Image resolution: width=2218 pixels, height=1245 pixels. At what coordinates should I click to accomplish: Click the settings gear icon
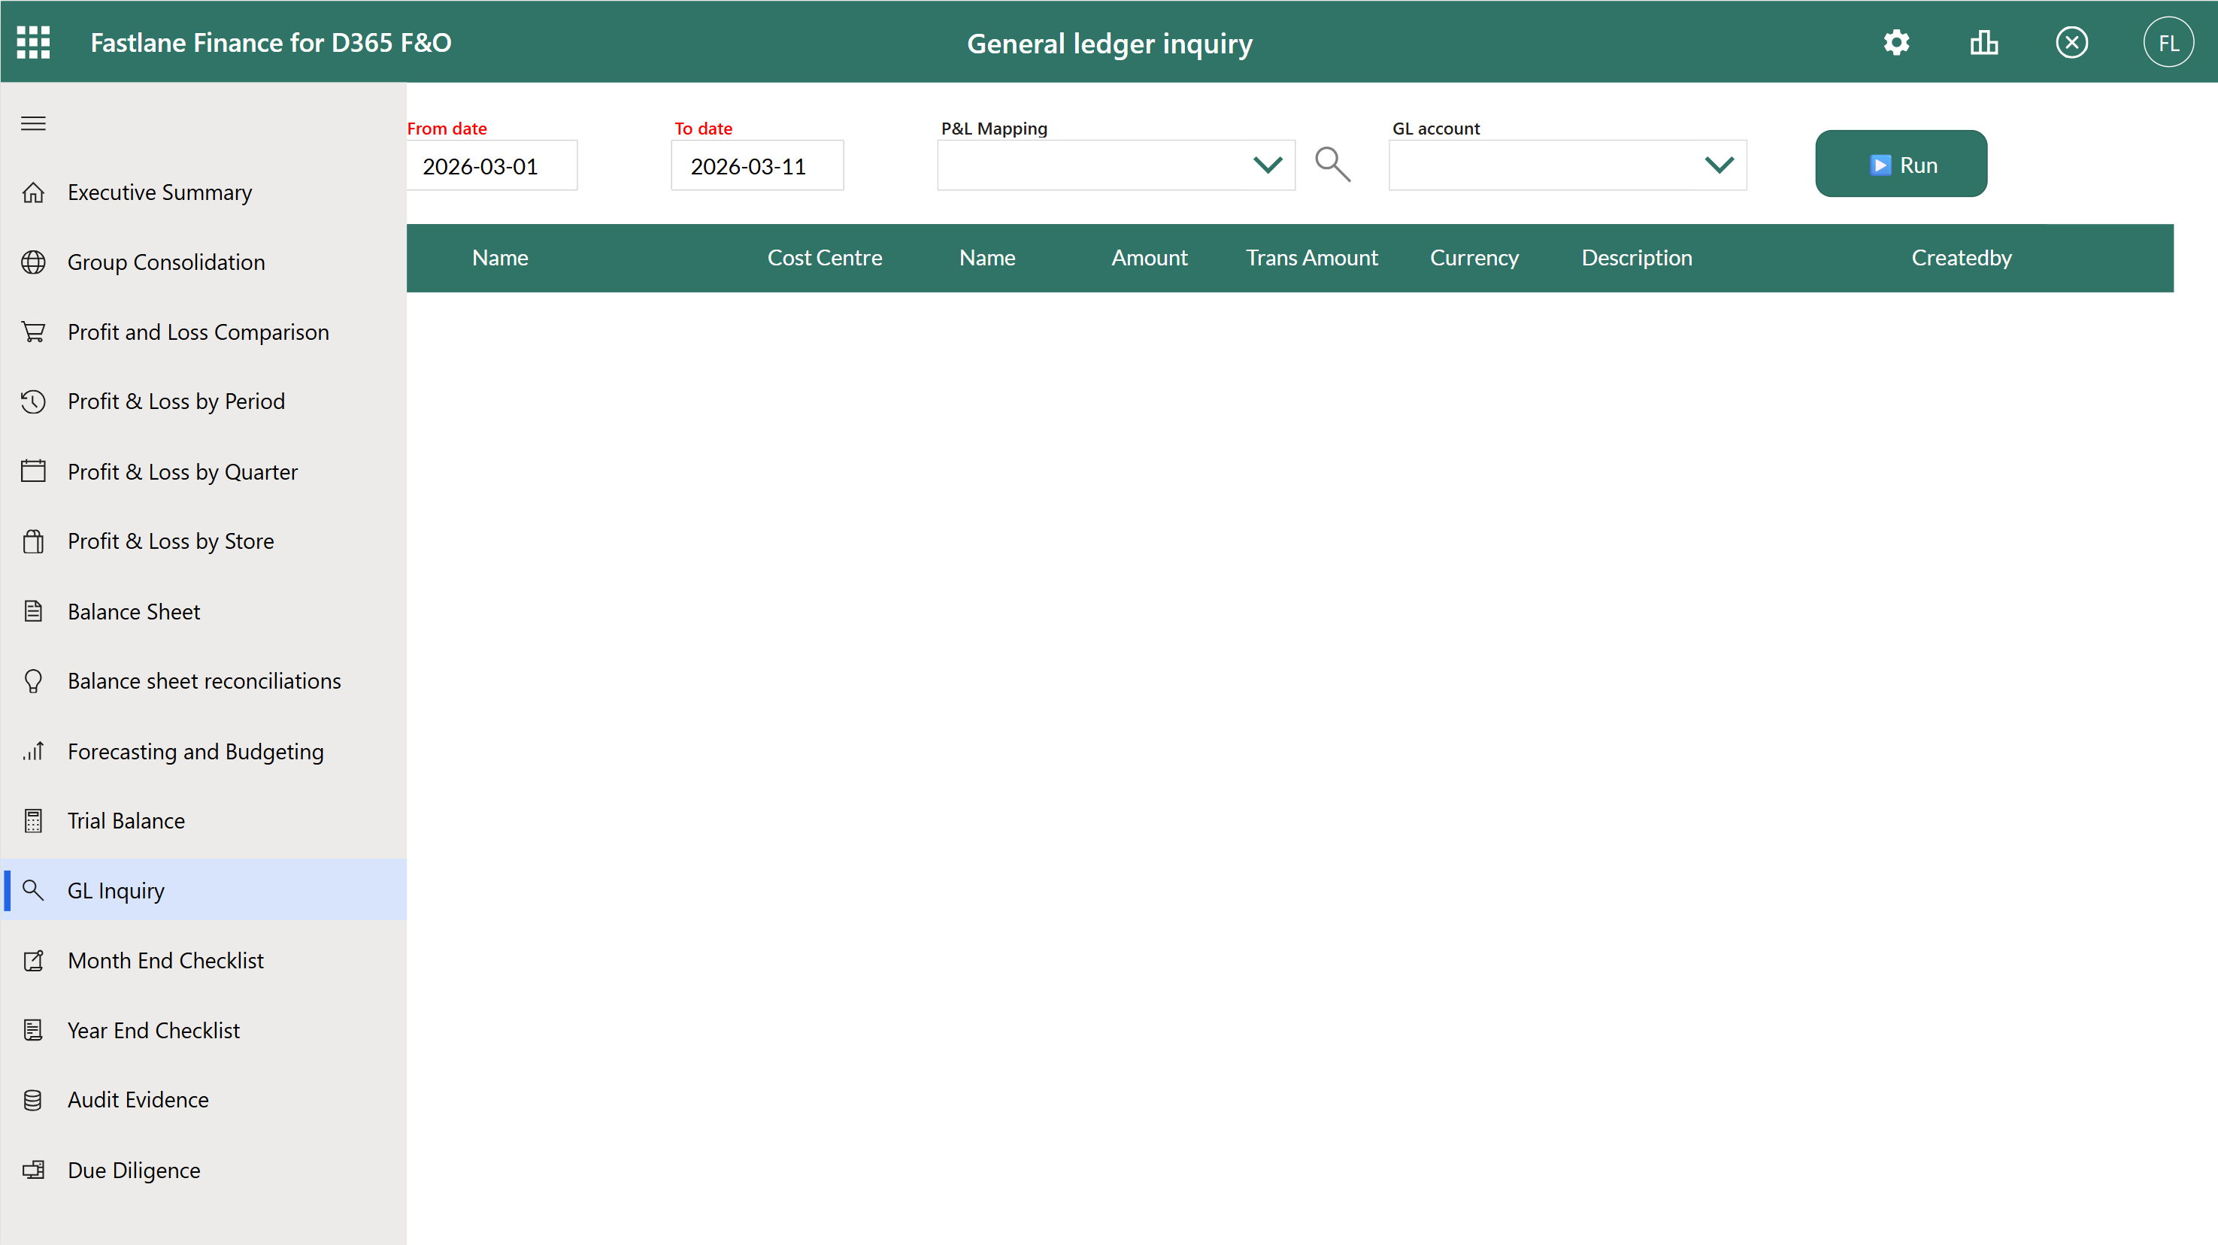tap(1896, 42)
